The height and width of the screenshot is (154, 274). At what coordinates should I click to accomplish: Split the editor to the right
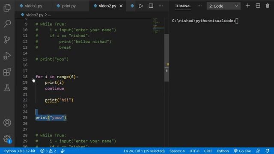click(151, 6)
